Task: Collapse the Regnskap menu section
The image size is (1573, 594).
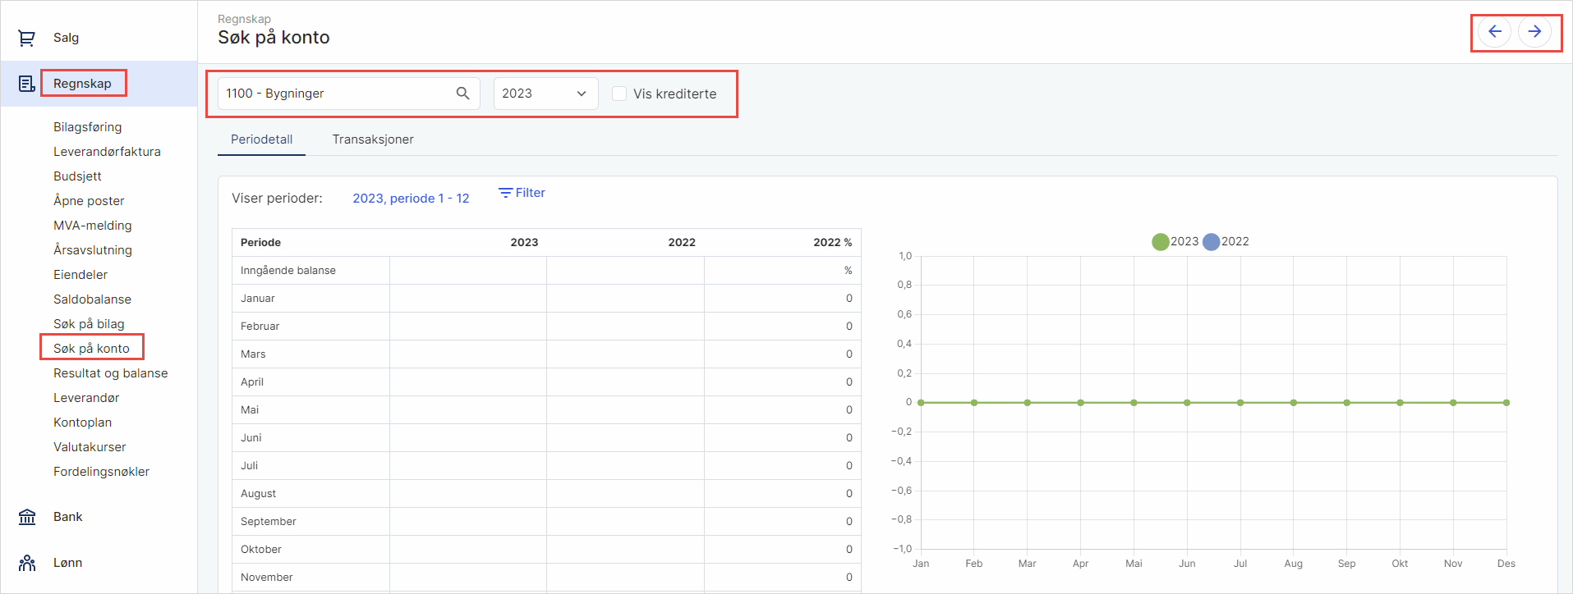Action: click(x=82, y=84)
